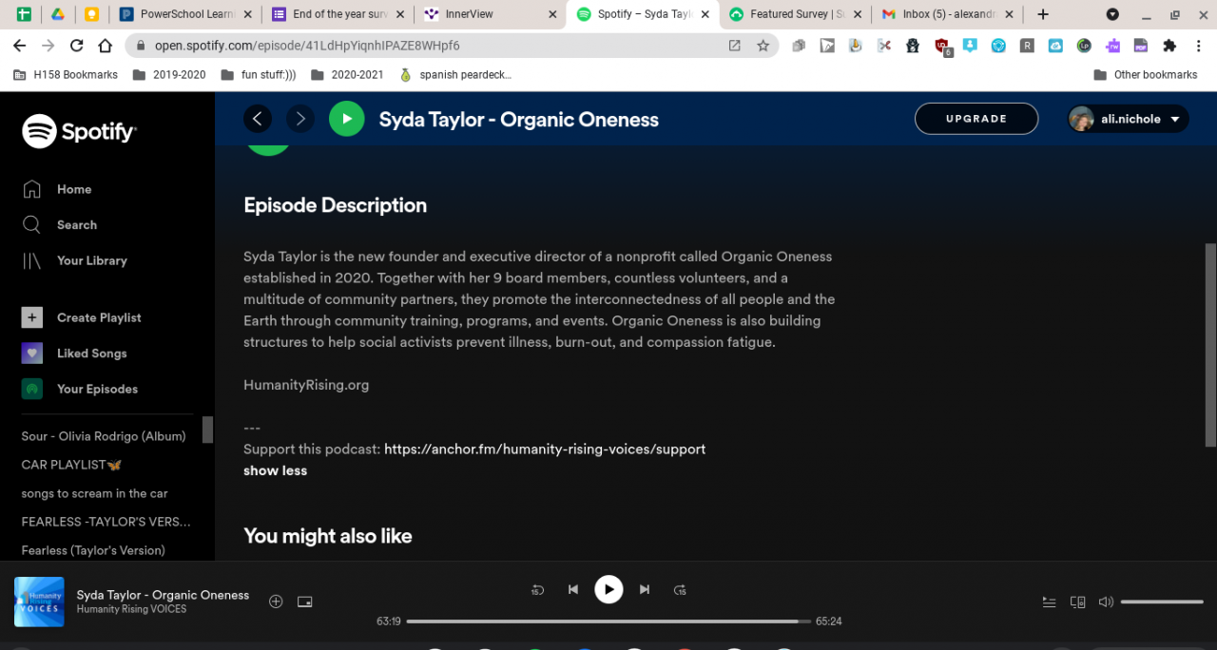Click the Spotify logo
Screen dimensions: 1217x650
coord(79,132)
